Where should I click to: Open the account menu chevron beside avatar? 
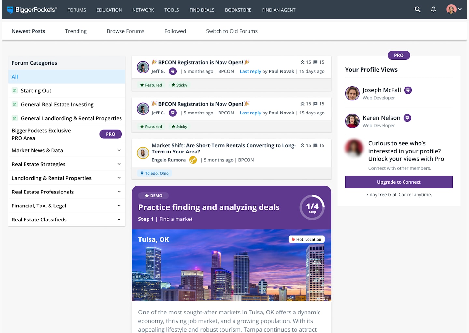point(460,9)
